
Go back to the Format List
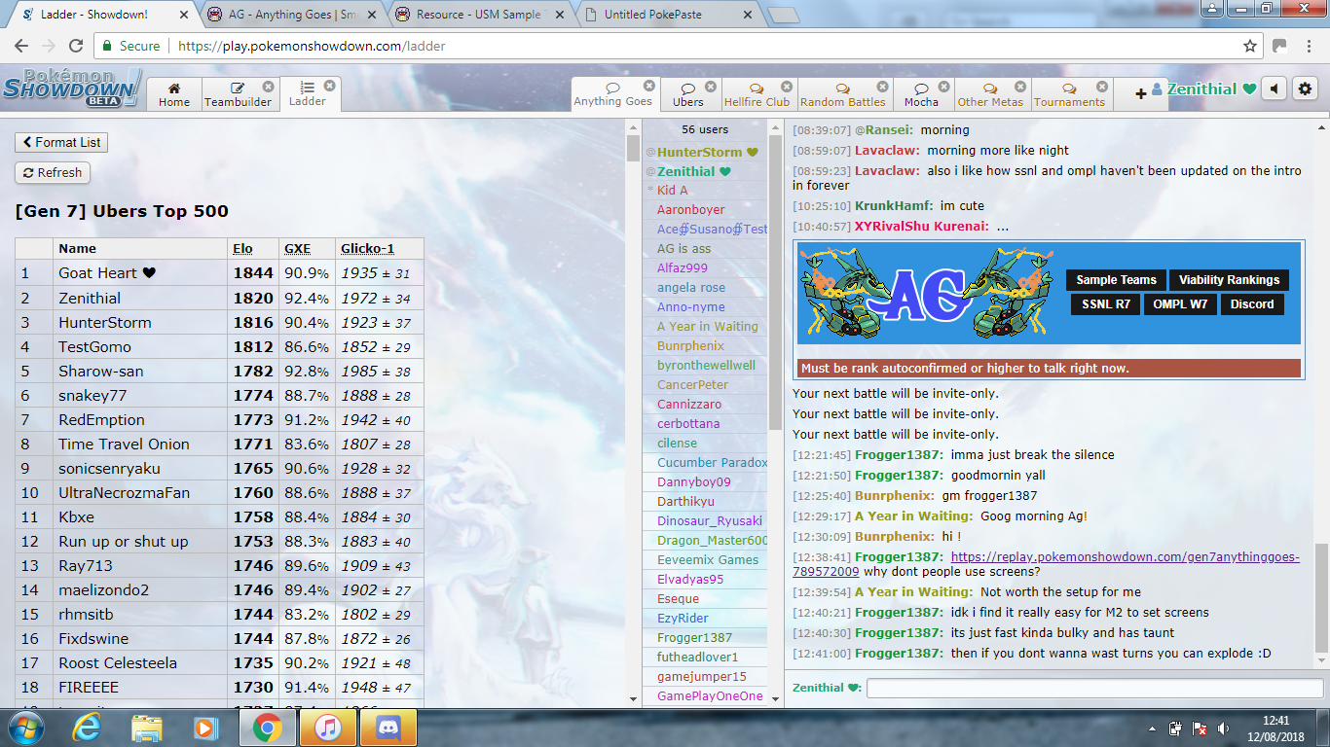(61, 142)
